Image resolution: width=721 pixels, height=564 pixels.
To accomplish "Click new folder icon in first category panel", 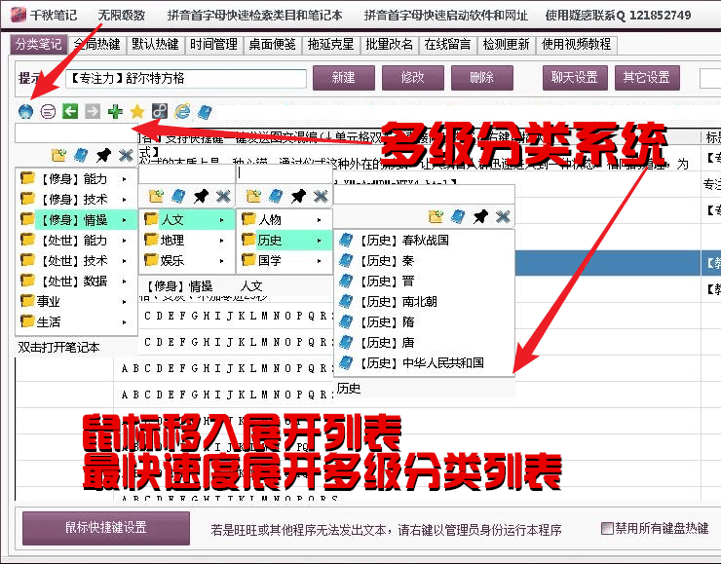I will point(58,155).
